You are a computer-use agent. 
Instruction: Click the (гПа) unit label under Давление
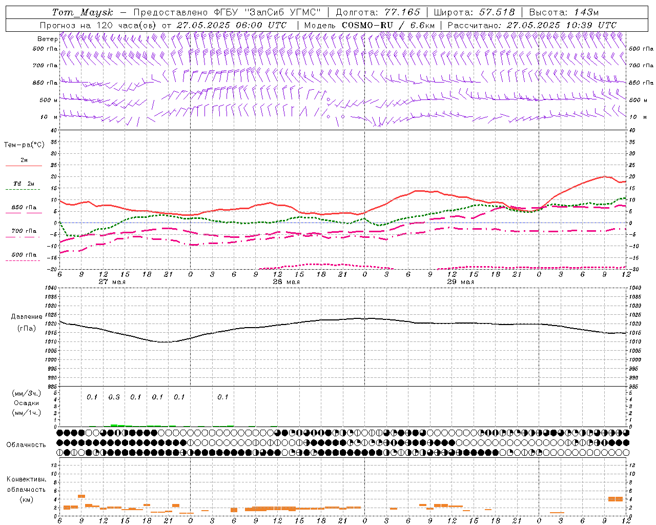26,329
